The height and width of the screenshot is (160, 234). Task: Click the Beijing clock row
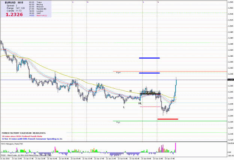point(36,4)
